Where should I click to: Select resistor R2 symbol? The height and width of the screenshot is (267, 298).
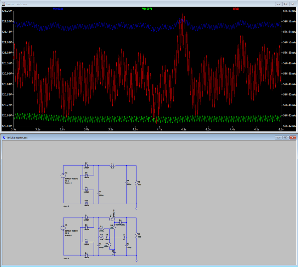point(102,237)
